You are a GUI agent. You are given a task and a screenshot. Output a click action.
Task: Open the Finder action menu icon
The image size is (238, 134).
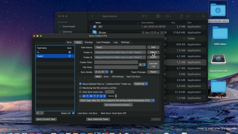coord(168,16)
